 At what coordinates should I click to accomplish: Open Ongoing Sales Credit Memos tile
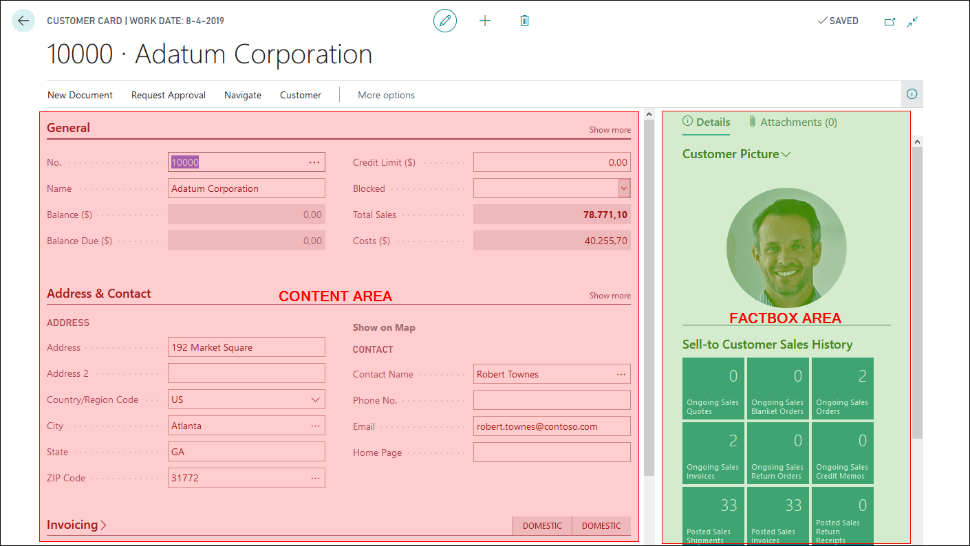[842, 453]
